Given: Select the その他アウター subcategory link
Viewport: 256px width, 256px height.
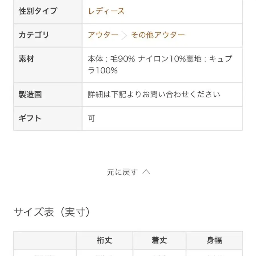Looking at the screenshot, I should click(157, 35).
